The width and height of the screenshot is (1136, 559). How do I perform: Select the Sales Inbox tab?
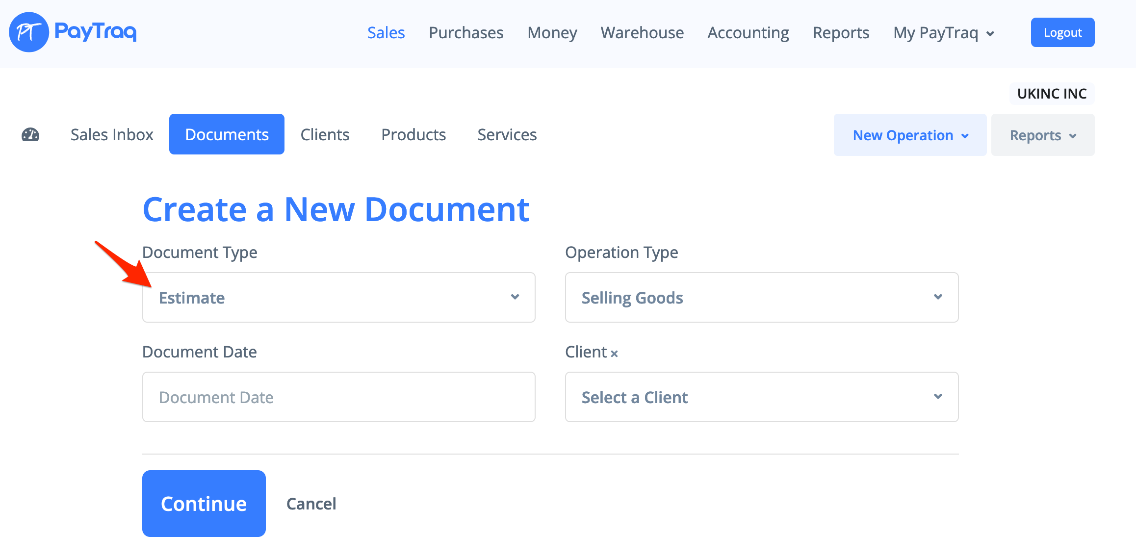tap(112, 135)
